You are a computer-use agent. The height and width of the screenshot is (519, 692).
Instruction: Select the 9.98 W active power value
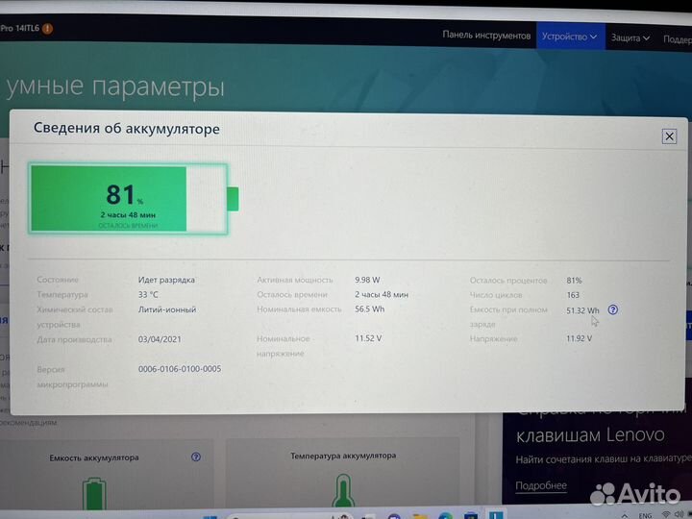pyautogui.click(x=367, y=280)
